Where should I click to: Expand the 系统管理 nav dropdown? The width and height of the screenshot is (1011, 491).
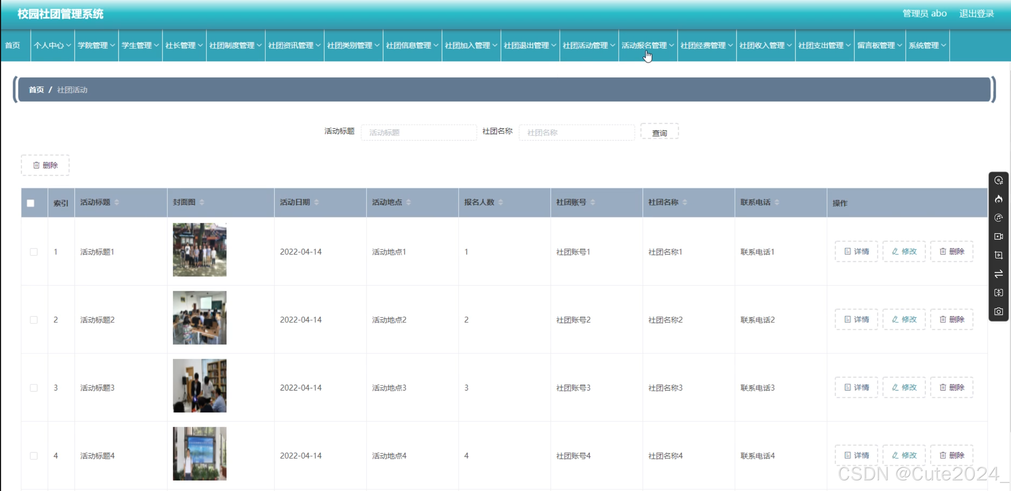[926, 46]
